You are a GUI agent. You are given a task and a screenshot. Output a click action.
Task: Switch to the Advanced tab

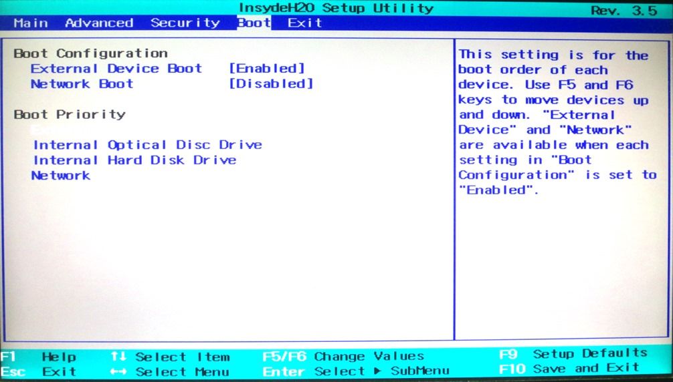click(99, 23)
